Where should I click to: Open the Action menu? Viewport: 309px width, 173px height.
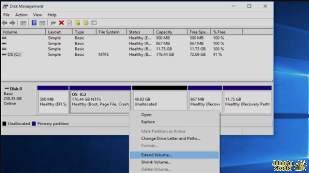click(21, 15)
